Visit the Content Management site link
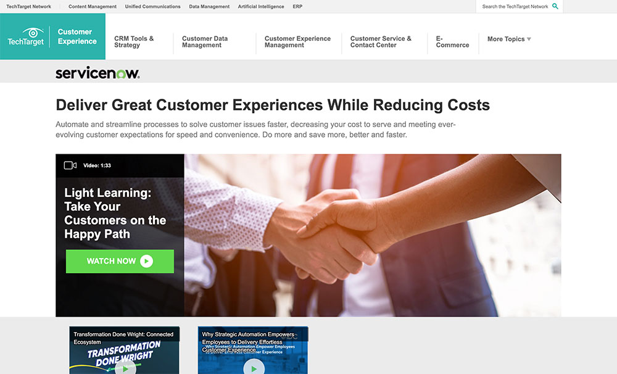This screenshot has width=617, height=374. pos(93,6)
